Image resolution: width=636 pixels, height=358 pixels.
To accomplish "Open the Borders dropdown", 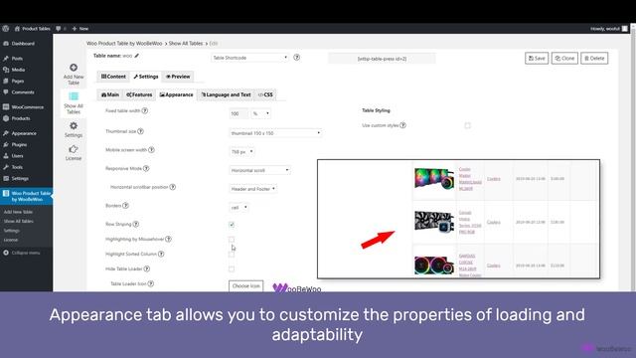I will 238,208.
